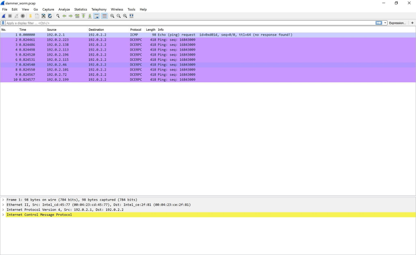Apply the display filter with the arrow button
416x255 pixels.
point(378,23)
